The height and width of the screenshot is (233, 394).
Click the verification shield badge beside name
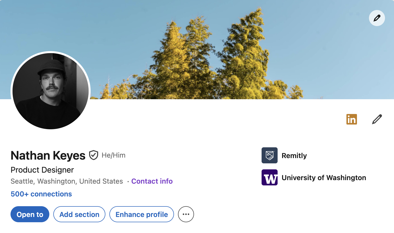[x=94, y=155]
